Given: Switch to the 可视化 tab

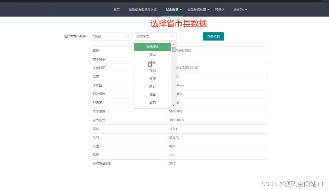Looking at the screenshot, I should (x=220, y=10).
